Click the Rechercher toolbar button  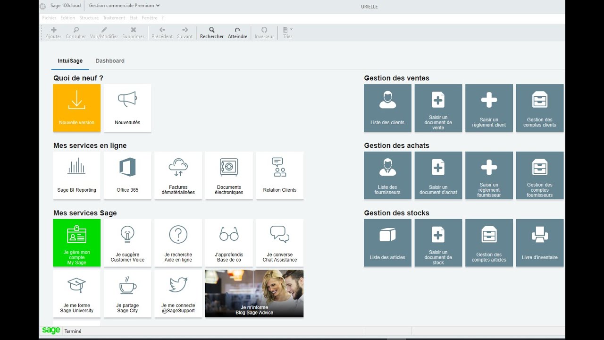(212, 33)
